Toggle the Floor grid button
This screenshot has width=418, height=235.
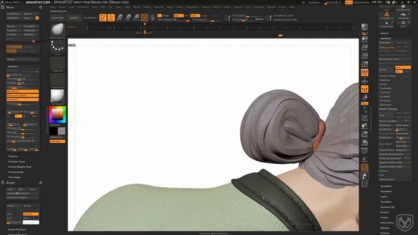[364, 80]
